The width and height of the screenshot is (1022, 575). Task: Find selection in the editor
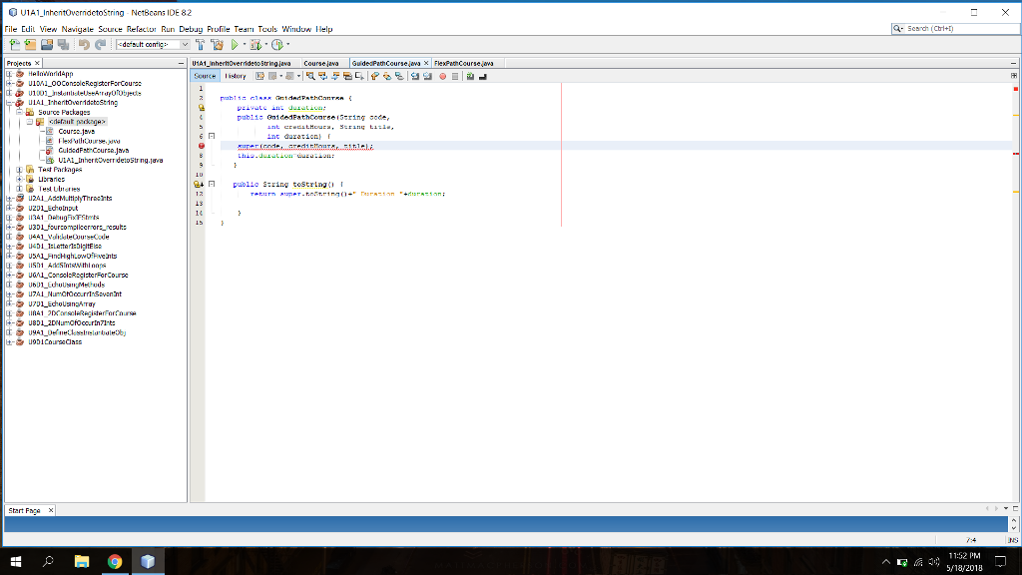310,76
